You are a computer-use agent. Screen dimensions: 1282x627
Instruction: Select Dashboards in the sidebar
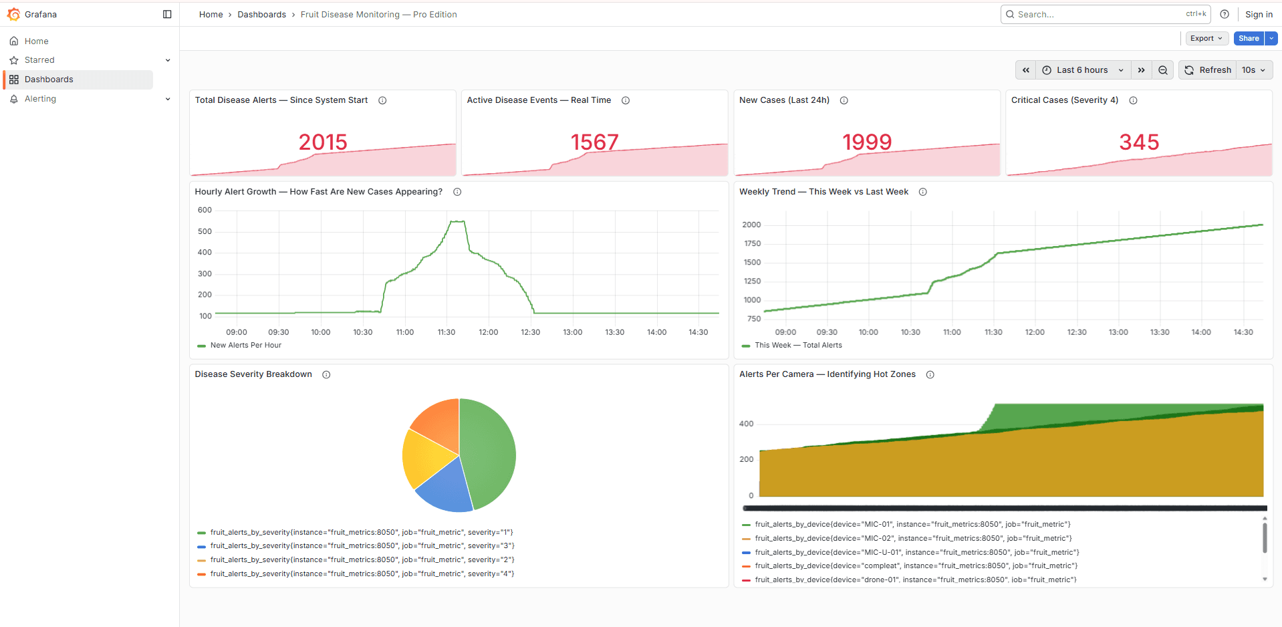(49, 80)
